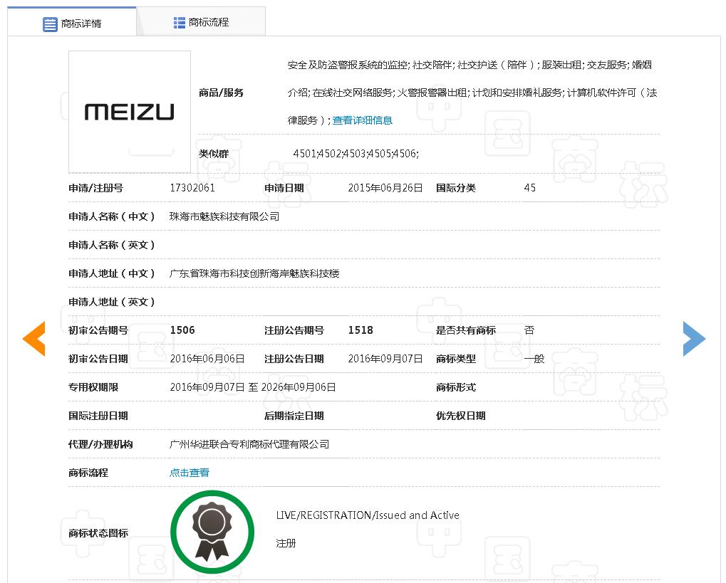Screen dimensions: 726x583
Task: Select agency name 广州华进联合专利商标代理有限公司
Action: coord(249,444)
